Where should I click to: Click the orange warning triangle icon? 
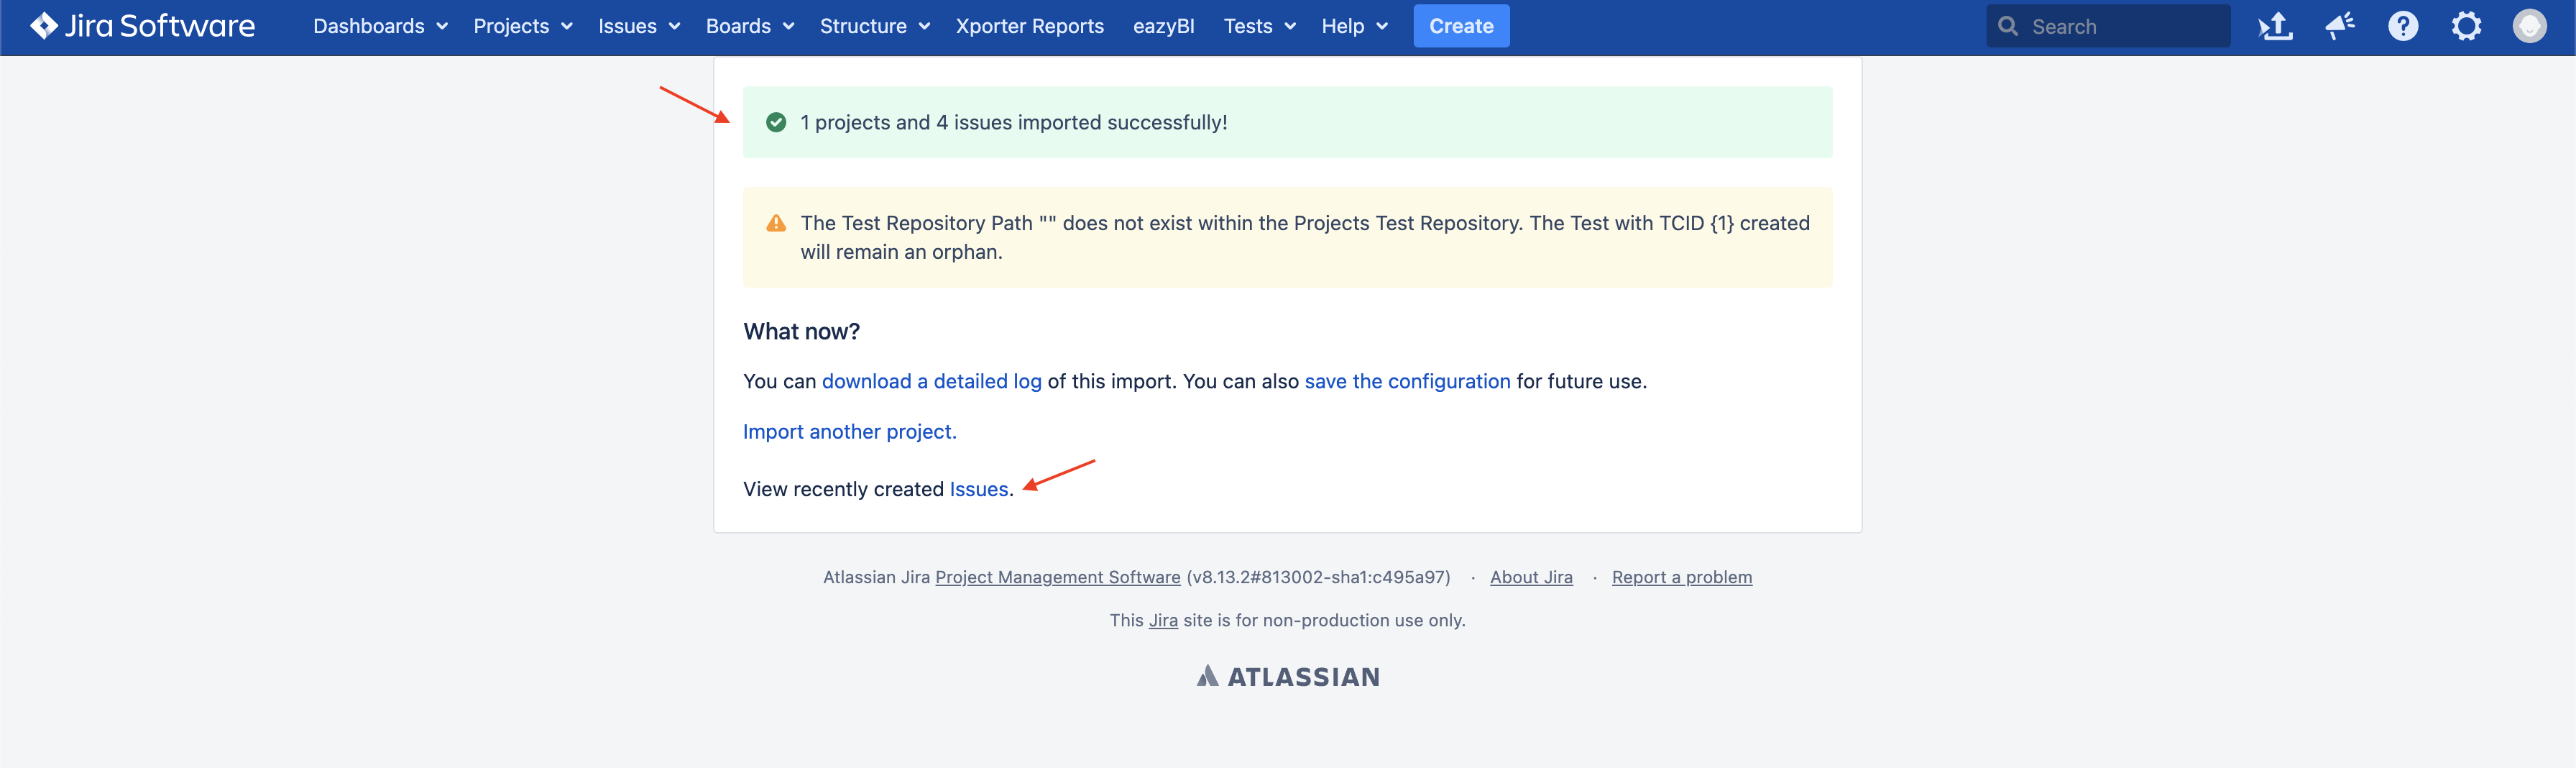tap(776, 223)
